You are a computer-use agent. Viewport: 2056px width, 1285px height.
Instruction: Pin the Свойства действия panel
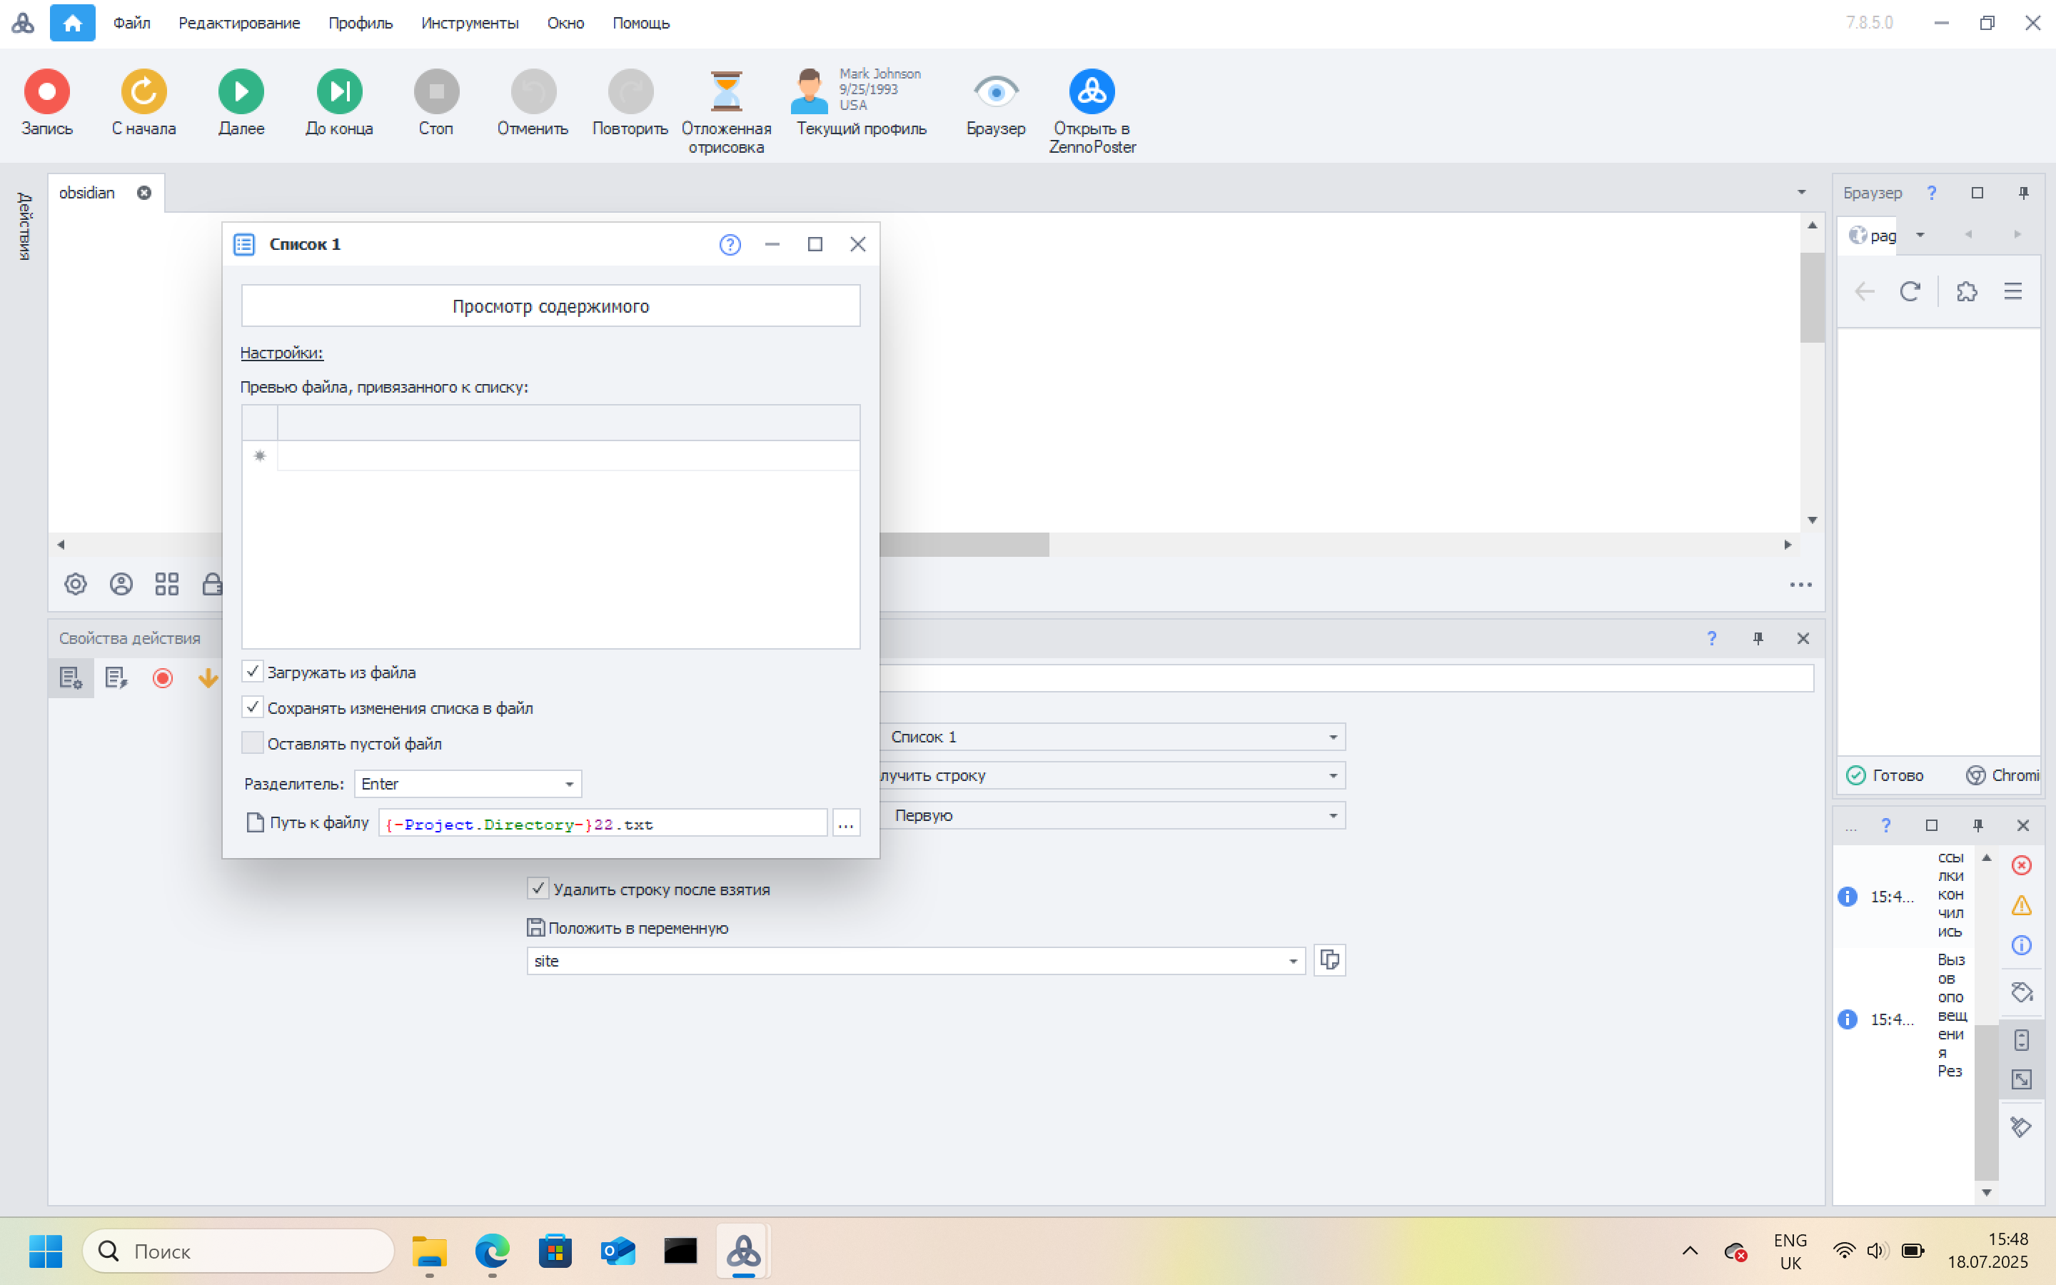[1758, 638]
